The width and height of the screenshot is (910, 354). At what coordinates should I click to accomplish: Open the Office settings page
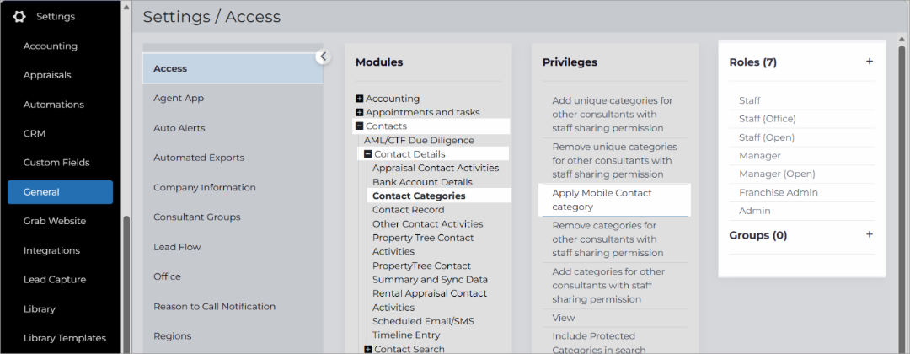click(x=167, y=276)
